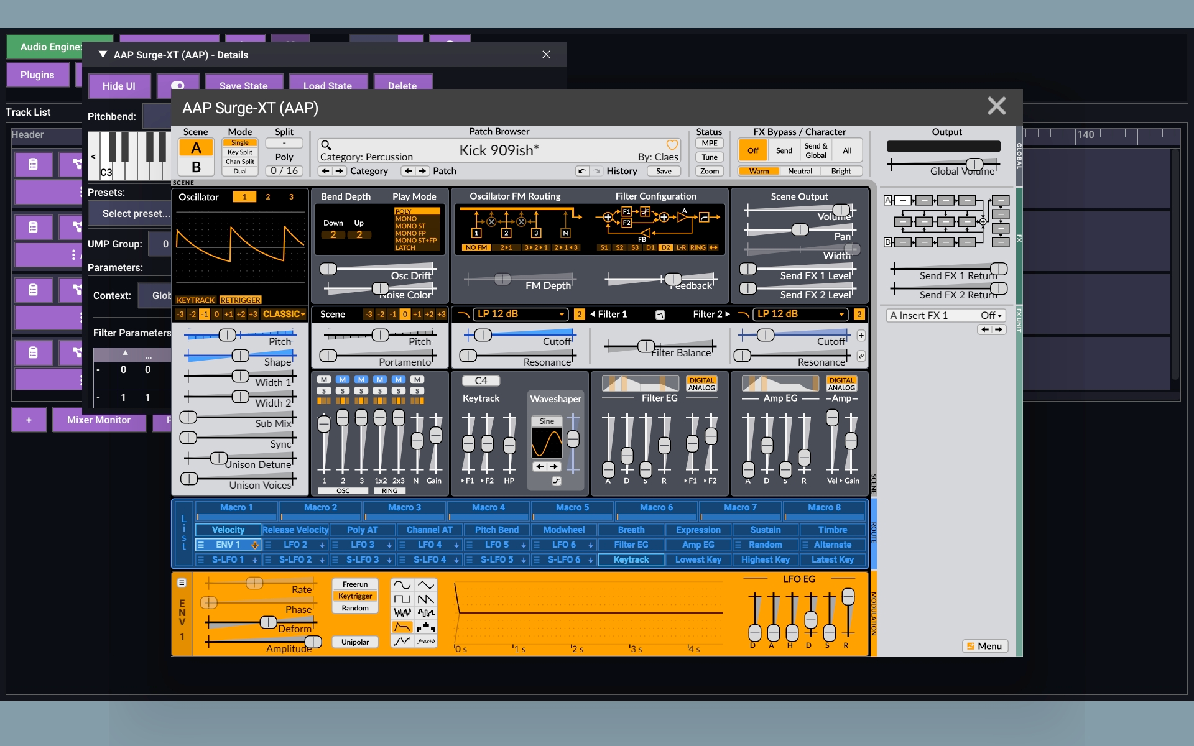
Task: Click the patch search magnifier icon
Action: [326, 146]
